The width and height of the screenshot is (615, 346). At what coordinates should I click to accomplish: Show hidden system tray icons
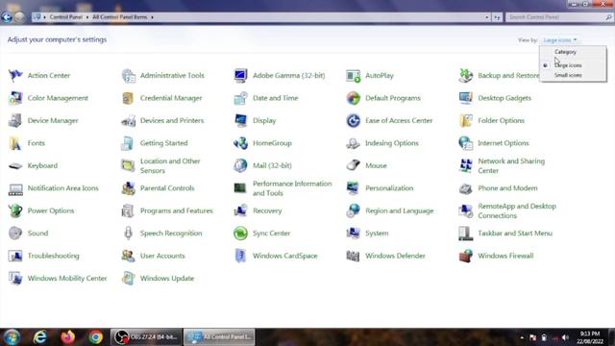[522, 337]
